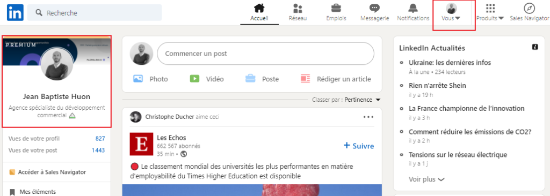
Task: Click the profile photo in left card
Action: coord(57,64)
